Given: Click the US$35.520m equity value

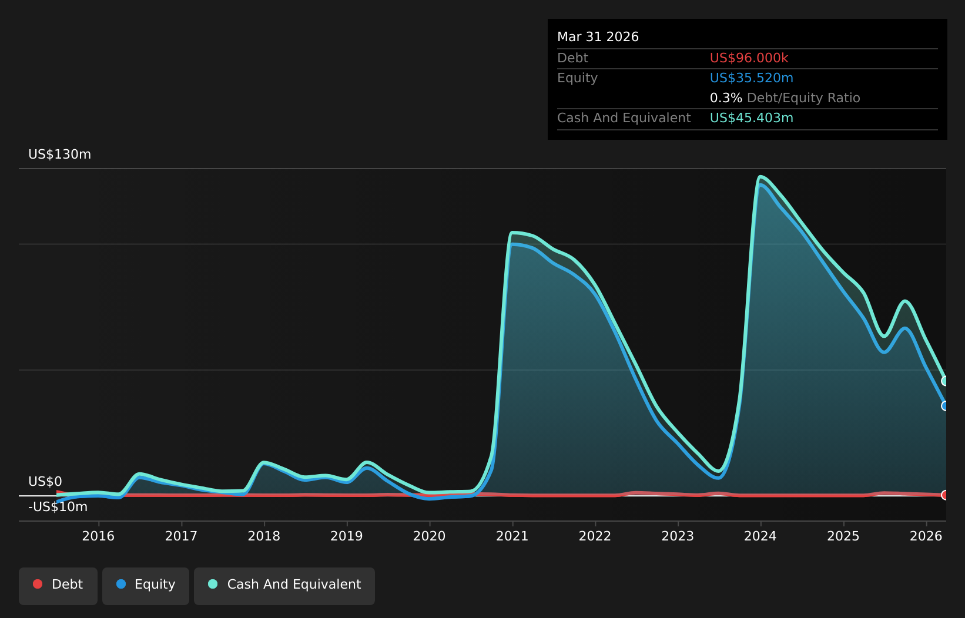Looking at the screenshot, I should click(x=752, y=78).
